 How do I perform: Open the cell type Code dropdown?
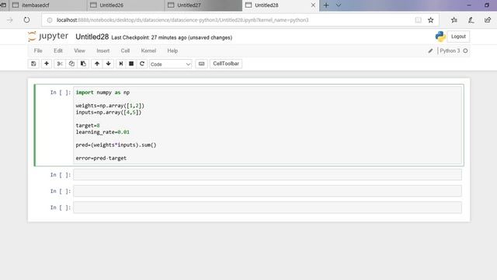[x=171, y=64]
